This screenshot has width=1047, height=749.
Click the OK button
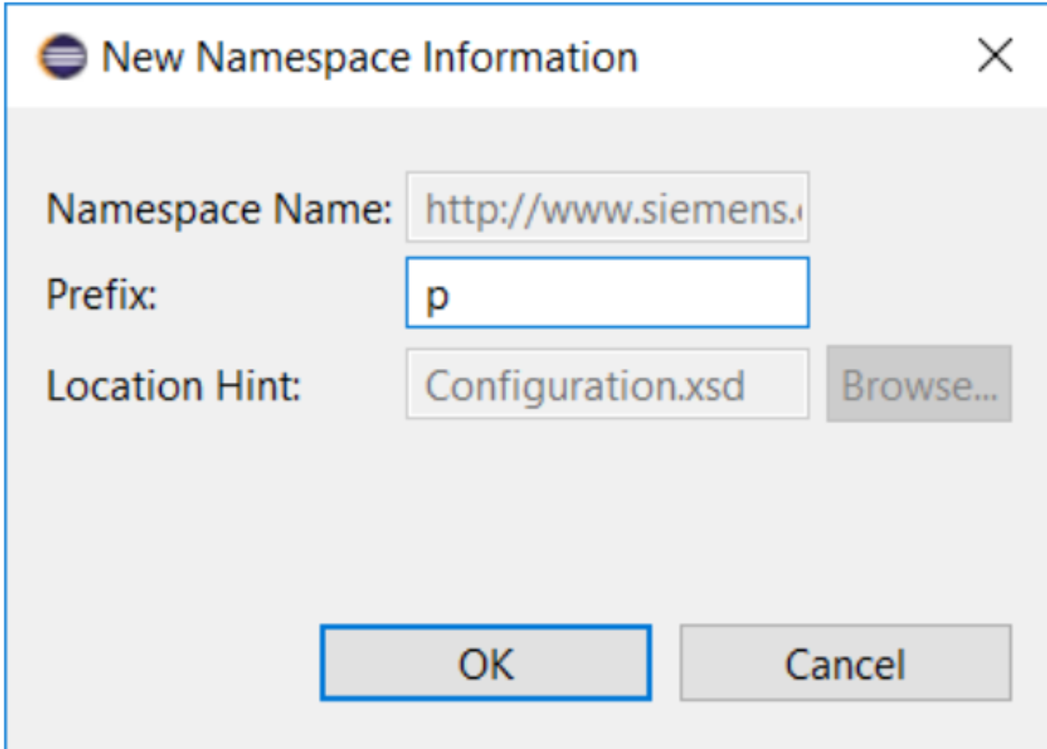tap(486, 663)
